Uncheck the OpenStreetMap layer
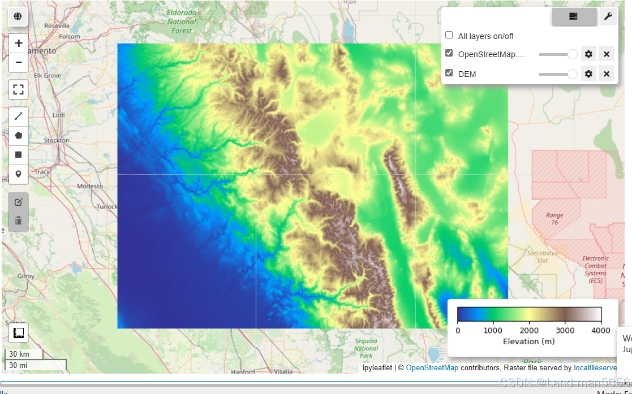Screen dimensions: 632x394 449,53
